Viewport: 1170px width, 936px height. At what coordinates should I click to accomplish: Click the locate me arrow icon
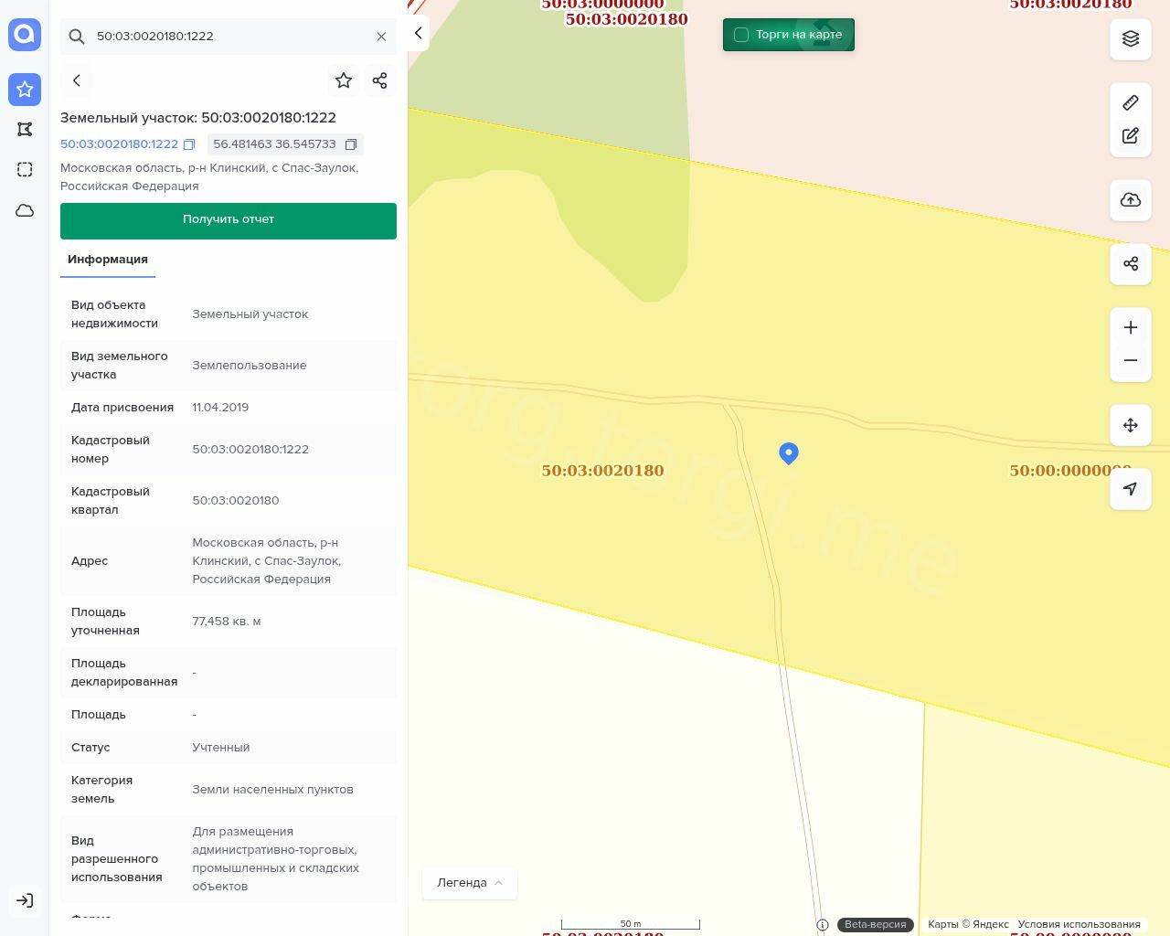(x=1130, y=489)
